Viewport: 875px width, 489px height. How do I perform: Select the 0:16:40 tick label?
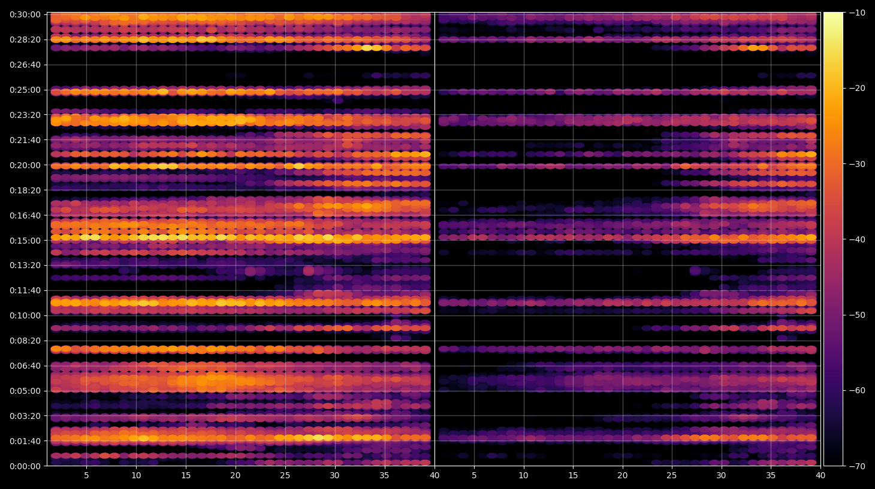pos(25,215)
